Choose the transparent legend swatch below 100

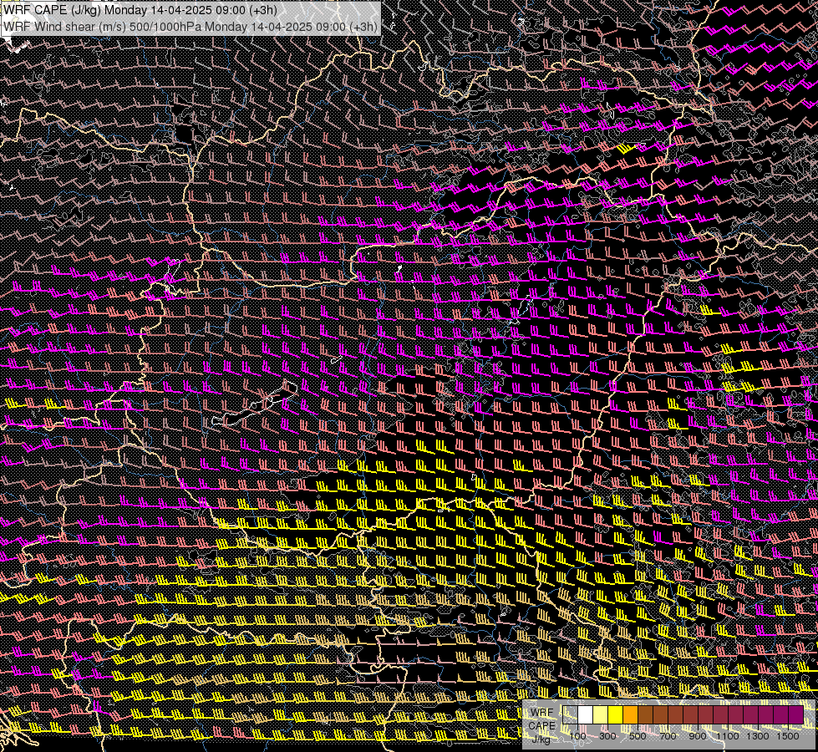570,714
